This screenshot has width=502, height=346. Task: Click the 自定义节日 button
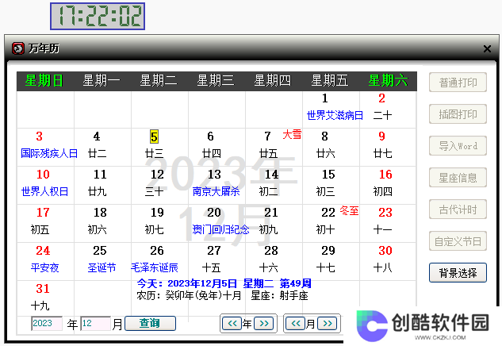458,241
